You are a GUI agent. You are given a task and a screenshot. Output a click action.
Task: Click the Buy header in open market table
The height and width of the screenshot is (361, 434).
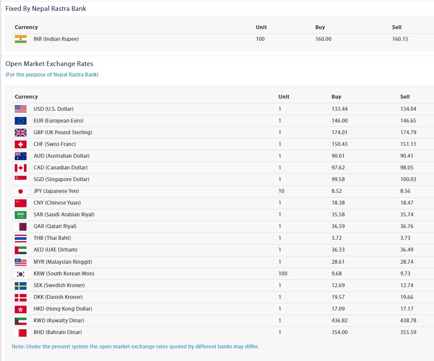336,97
